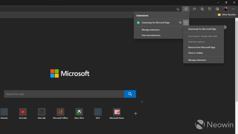This screenshot has height=134, width=238.
Task: Click the vertical page scrollbar
Action: (237, 61)
